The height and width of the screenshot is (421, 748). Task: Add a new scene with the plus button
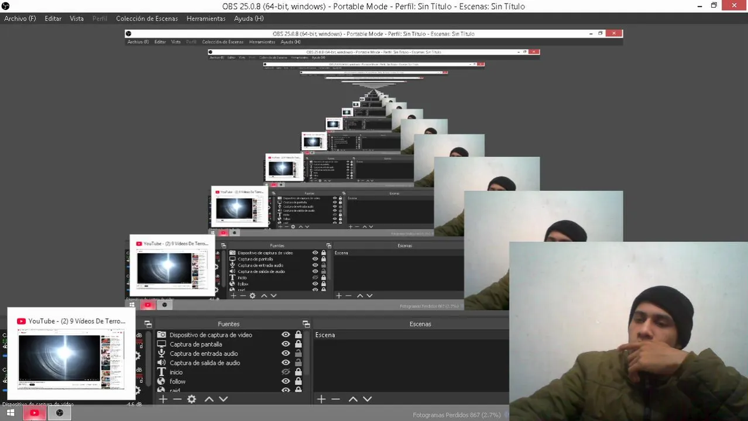tap(321, 399)
